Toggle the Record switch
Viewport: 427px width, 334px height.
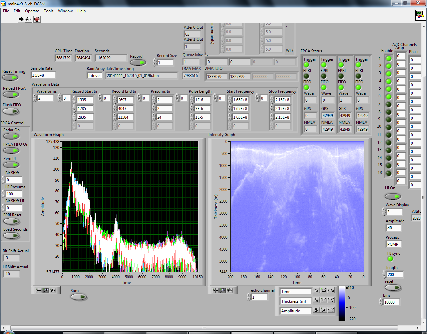(x=138, y=63)
